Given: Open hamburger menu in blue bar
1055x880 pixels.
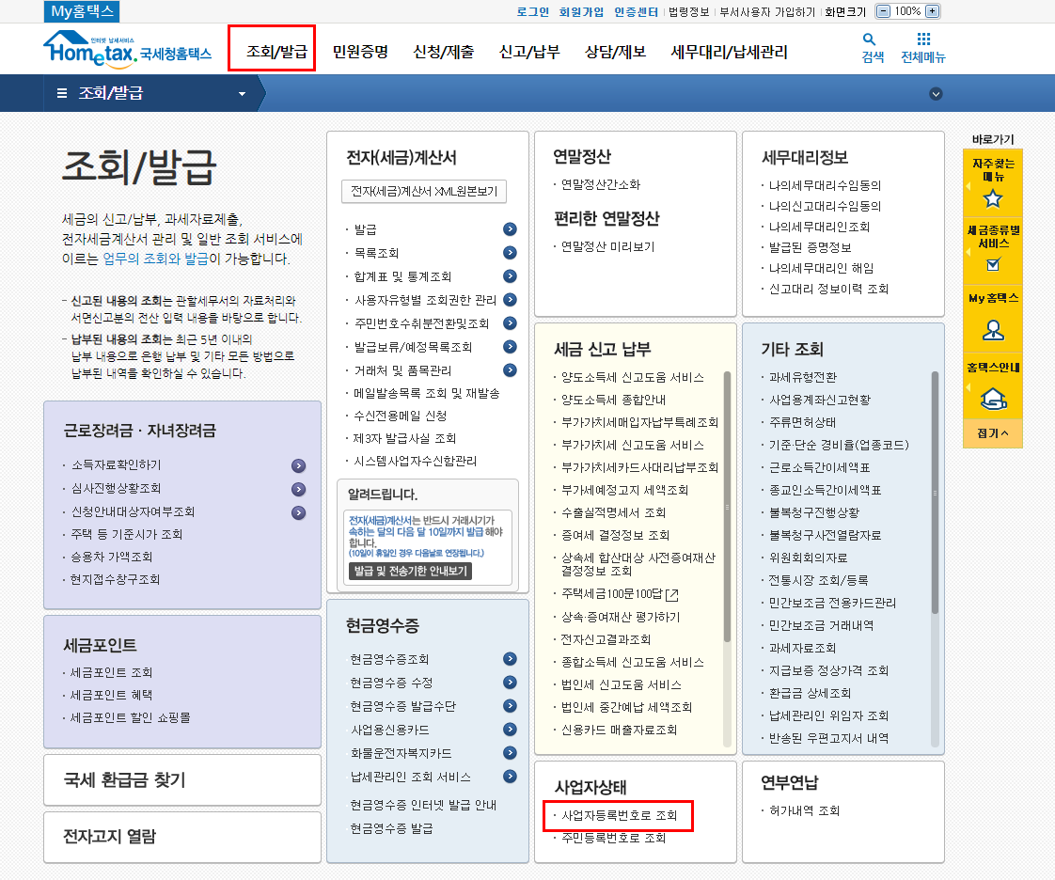Looking at the screenshot, I should (62, 93).
